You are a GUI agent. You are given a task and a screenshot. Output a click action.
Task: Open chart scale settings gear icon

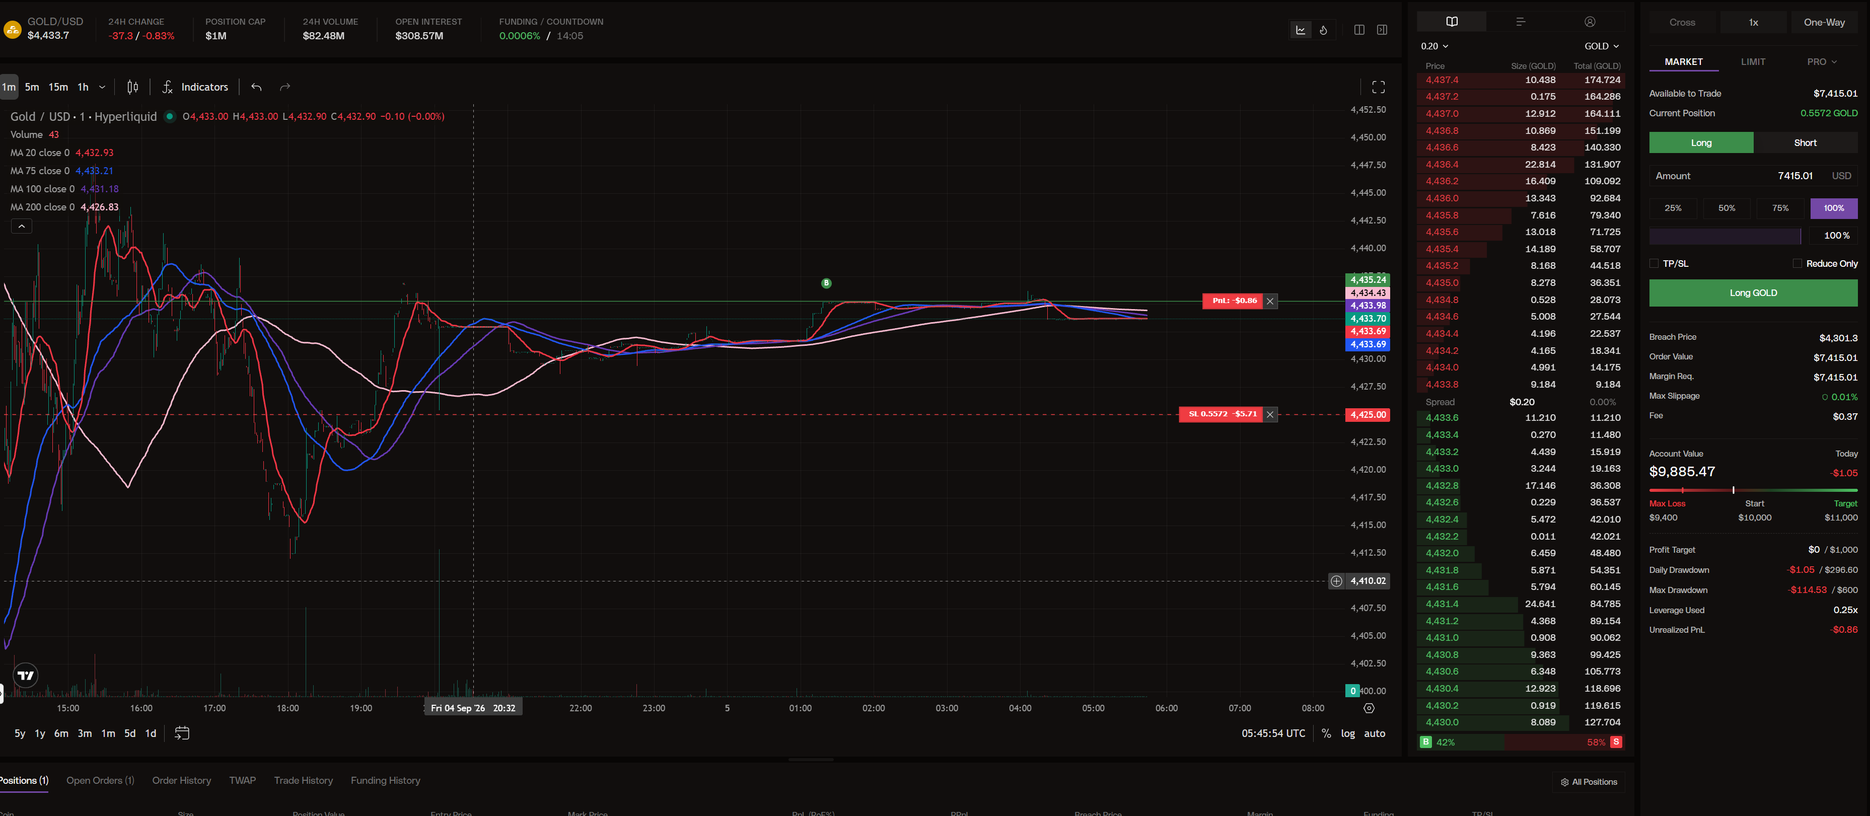click(1369, 709)
